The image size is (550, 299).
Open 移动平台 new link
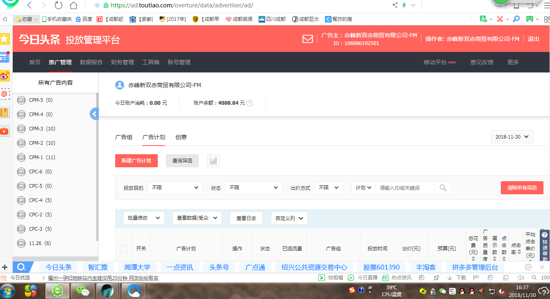tap(440, 62)
